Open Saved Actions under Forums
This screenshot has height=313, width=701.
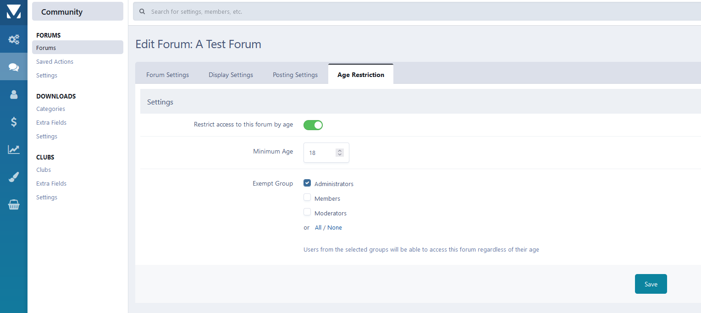[55, 61]
